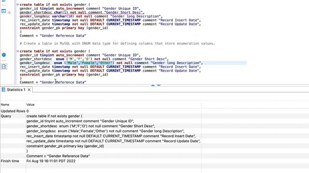
Task: Collapse the second create table gender block
Action: point(17,51)
